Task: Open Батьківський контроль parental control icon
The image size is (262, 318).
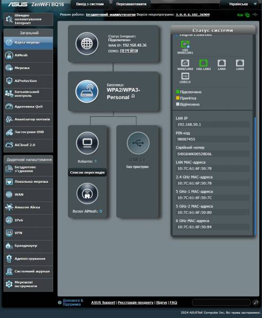Action: [x=9, y=93]
